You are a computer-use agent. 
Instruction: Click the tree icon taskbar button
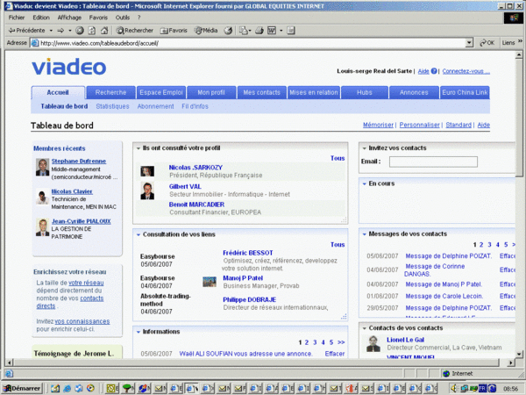click(128, 388)
